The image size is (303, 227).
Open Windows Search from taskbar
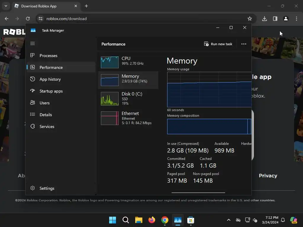[x=125, y=220]
